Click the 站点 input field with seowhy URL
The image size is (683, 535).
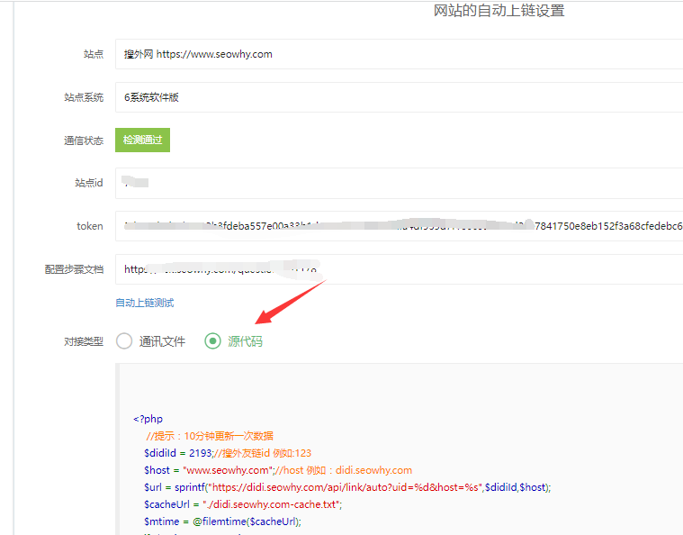(x=396, y=54)
